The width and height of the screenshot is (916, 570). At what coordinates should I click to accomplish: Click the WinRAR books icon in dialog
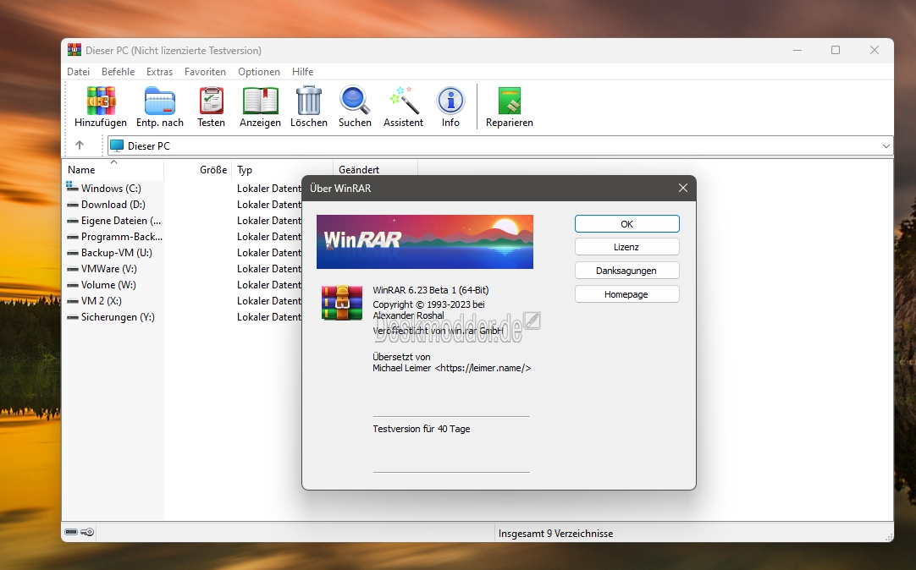342,302
